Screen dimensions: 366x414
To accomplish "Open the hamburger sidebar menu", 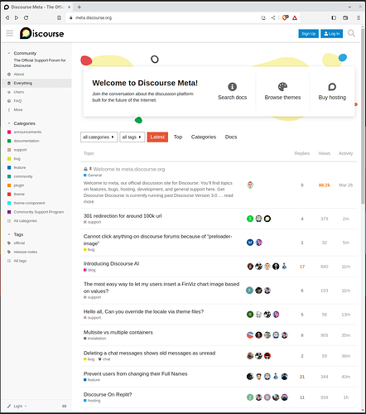I will [10, 33].
